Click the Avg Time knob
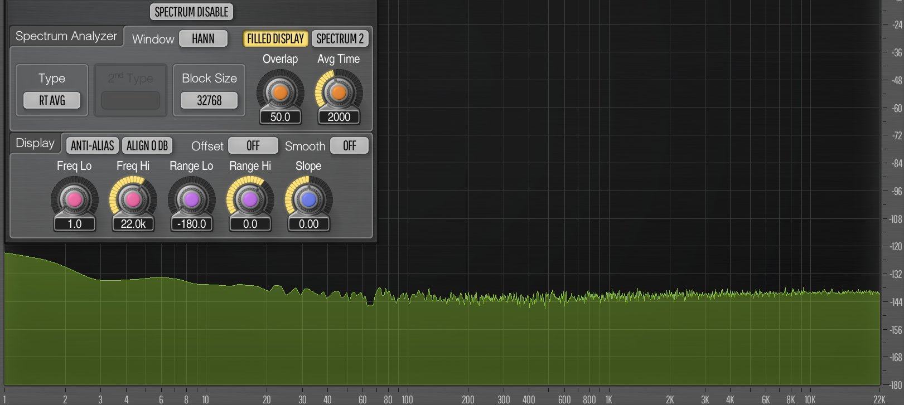904x405 pixels. [x=339, y=92]
